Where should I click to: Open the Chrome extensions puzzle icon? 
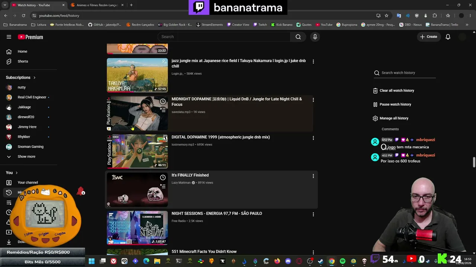point(435,16)
